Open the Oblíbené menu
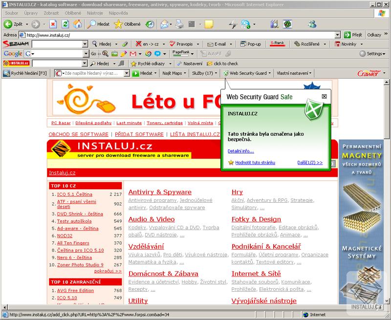 [x=73, y=13]
